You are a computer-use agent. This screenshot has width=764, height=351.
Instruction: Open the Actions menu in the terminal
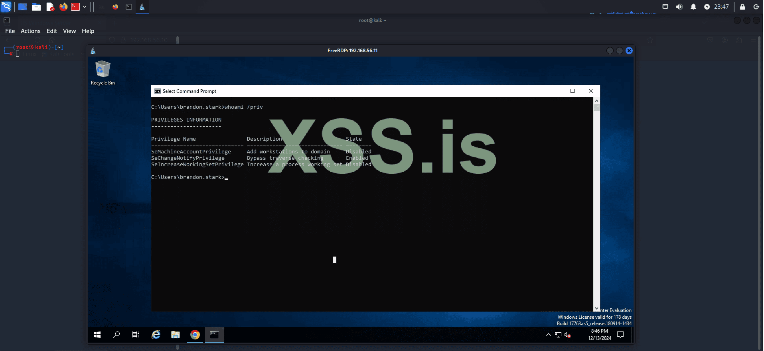click(x=31, y=31)
